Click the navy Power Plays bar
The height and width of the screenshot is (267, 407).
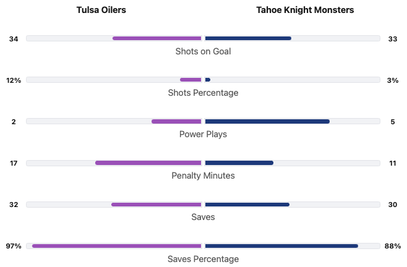(267, 121)
